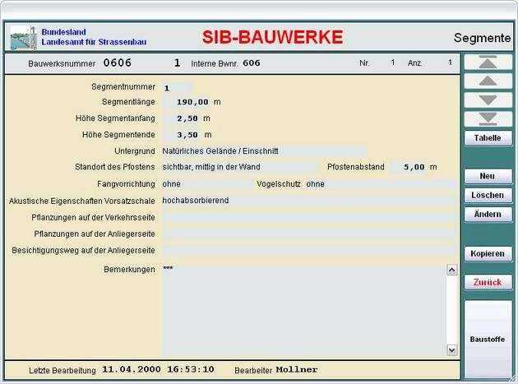The image size is (518, 384).
Task: Click Pflanzungen auf der Anliegerseite field
Action: point(309,234)
